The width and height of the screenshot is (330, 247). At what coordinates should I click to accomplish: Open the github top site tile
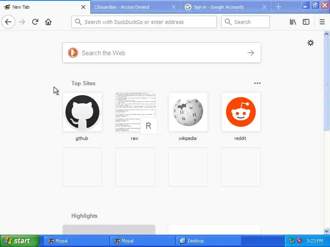pyautogui.click(x=82, y=112)
